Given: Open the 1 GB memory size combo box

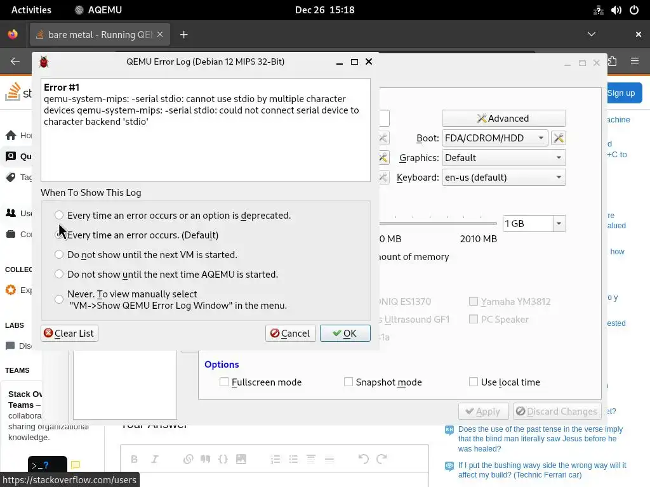Looking at the screenshot, I should [534, 224].
